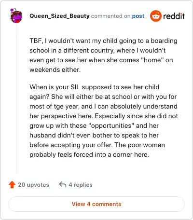
Task: Click the "View 4 comments" button
Action: (96, 204)
